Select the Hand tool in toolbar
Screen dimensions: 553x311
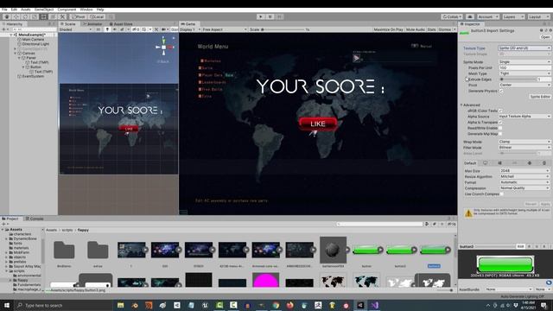point(7,16)
